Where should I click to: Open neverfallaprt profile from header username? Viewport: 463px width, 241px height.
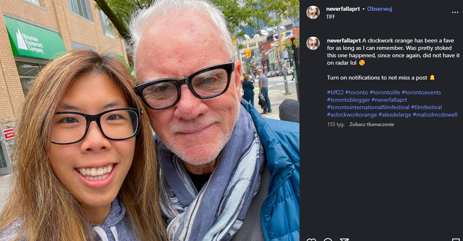tap(343, 9)
